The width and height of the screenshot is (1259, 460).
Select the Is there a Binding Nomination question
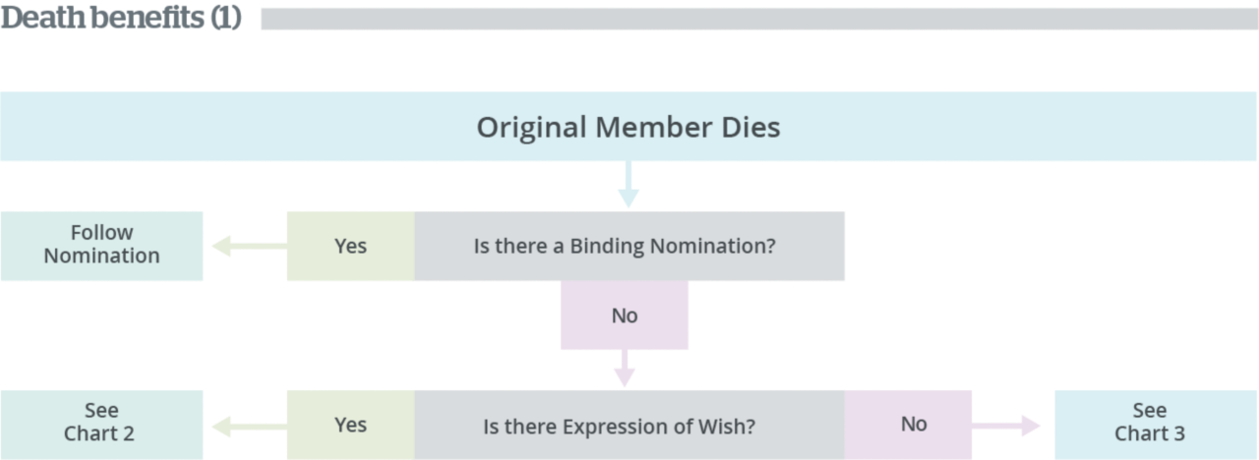[629, 246]
